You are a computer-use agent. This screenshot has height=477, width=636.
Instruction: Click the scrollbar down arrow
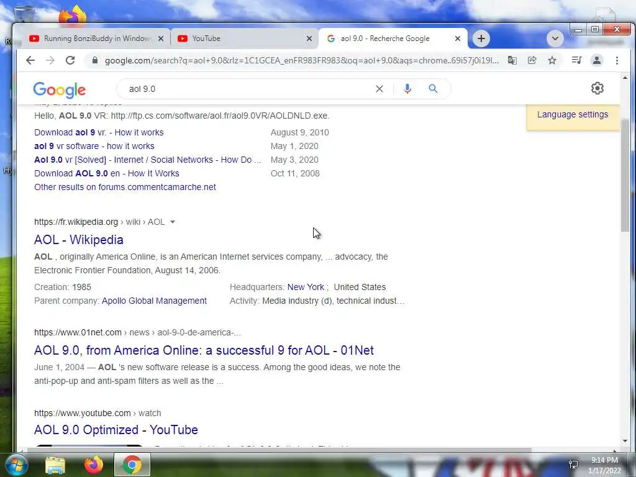(x=625, y=441)
